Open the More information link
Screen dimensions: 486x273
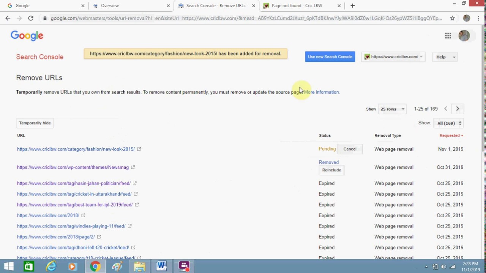[x=321, y=92]
